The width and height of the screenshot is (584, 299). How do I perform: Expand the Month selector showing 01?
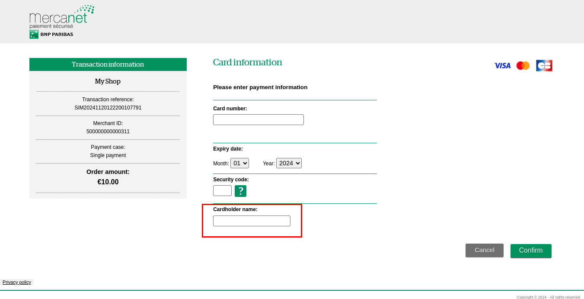pyautogui.click(x=239, y=163)
